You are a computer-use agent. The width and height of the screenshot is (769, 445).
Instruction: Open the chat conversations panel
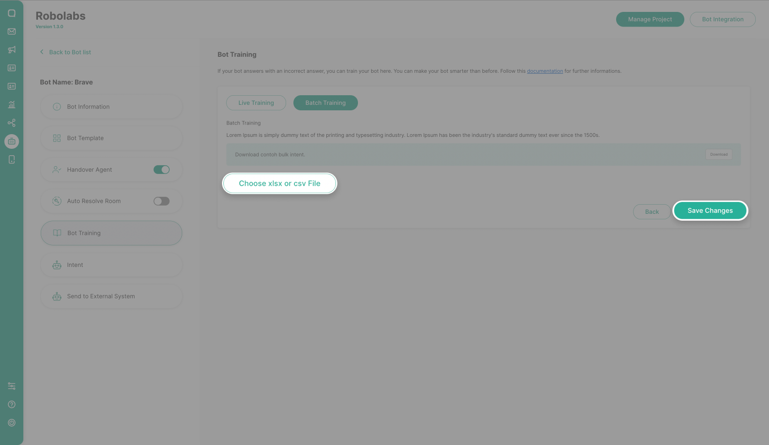pyautogui.click(x=11, y=13)
